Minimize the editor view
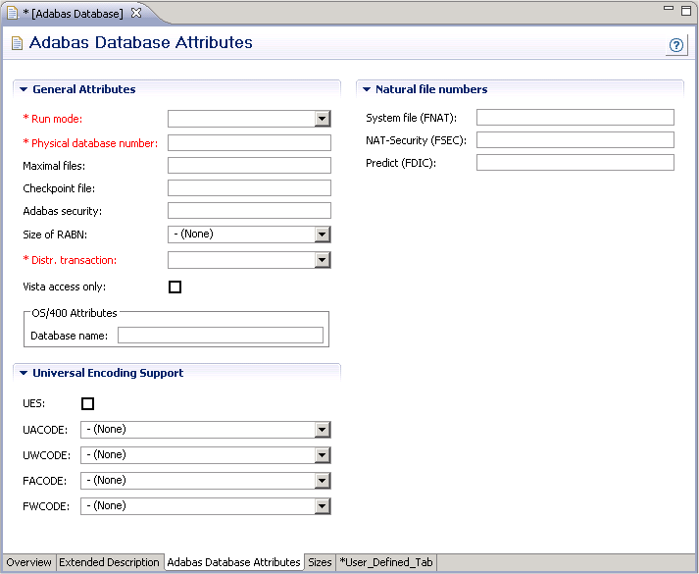The image size is (699, 574). point(669,8)
